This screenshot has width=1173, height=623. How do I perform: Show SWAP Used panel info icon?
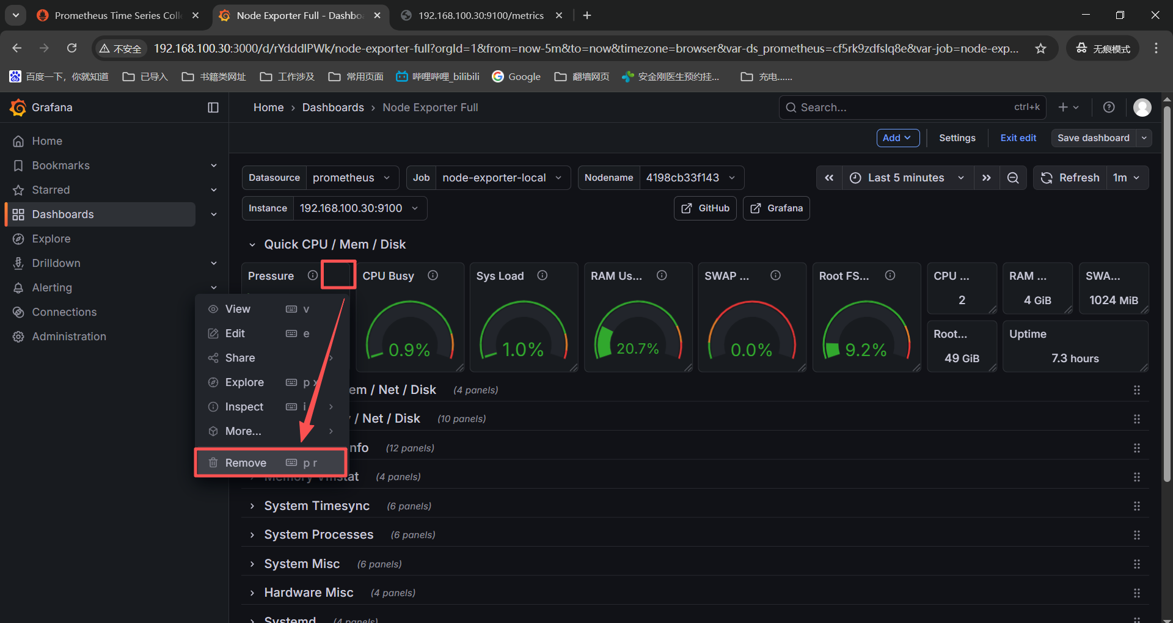(x=776, y=275)
